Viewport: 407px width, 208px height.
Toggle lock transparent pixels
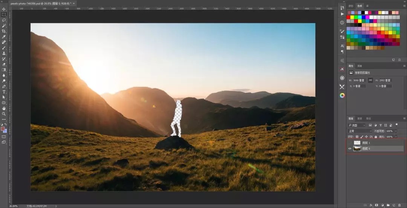[357, 136]
